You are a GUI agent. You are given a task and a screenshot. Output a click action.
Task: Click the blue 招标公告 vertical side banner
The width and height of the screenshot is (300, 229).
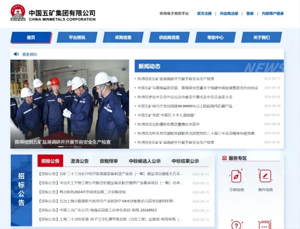click(22, 190)
